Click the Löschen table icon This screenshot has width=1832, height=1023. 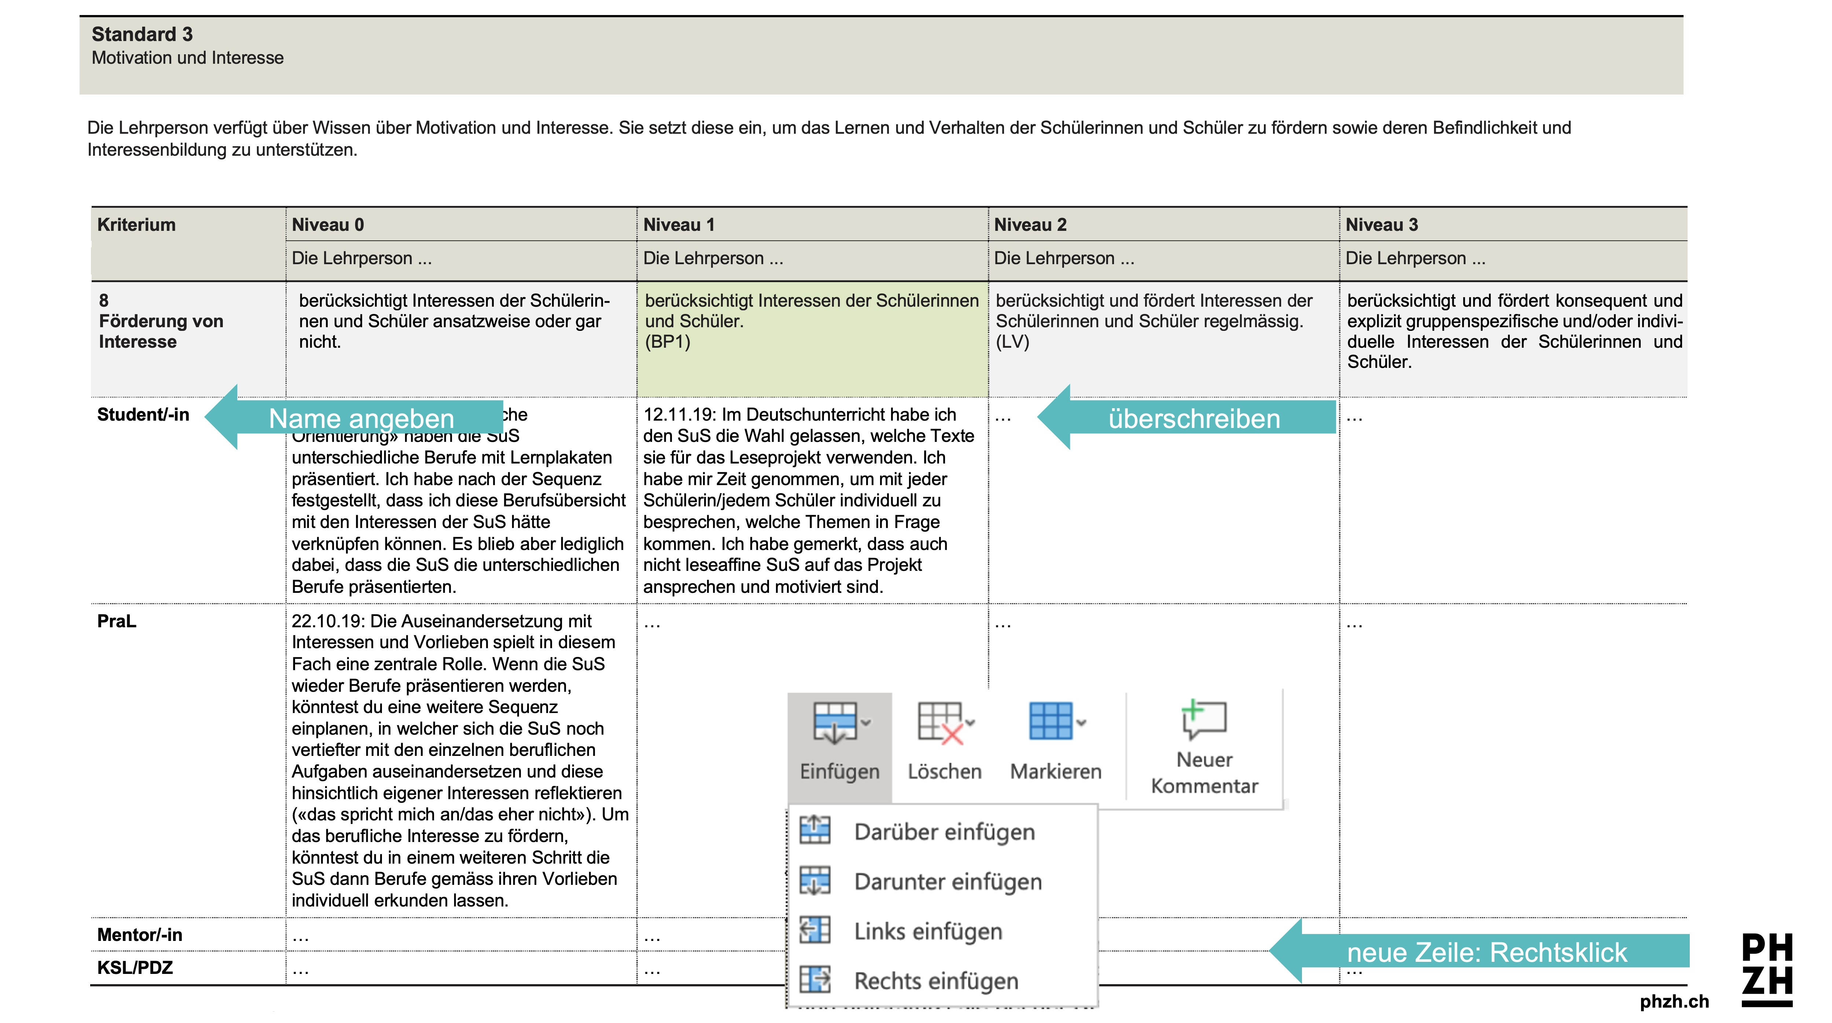point(939,722)
